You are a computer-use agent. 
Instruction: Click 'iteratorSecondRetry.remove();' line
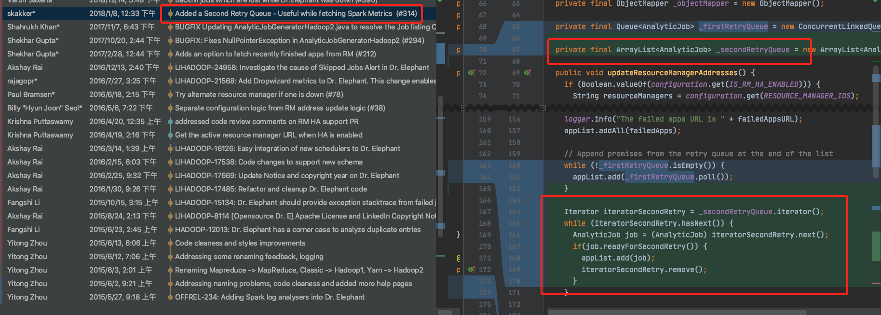click(644, 270)
